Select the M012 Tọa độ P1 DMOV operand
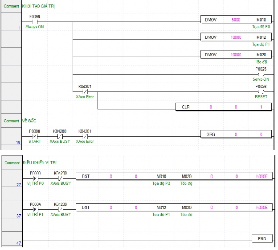The image size is (278, 250). (x=261, y=37)
